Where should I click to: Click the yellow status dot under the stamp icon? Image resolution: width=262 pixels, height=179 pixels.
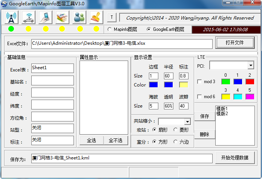pyautogui.click(x=96, y=29)
